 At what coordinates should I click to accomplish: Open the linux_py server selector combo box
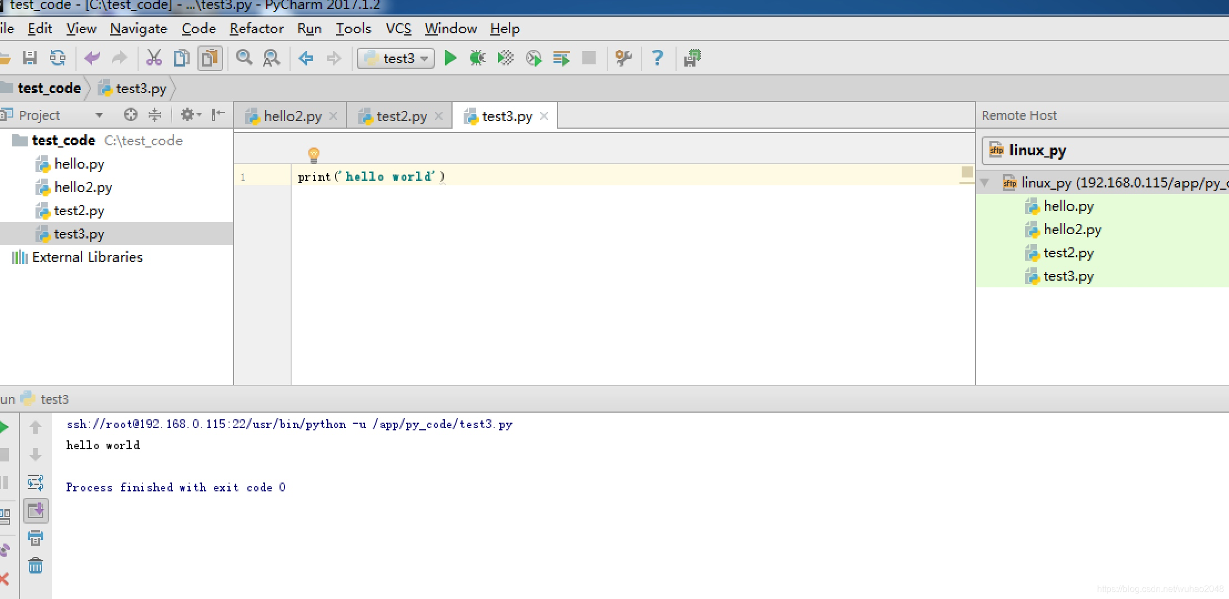pyautogui.click(x=1105, y=150)
